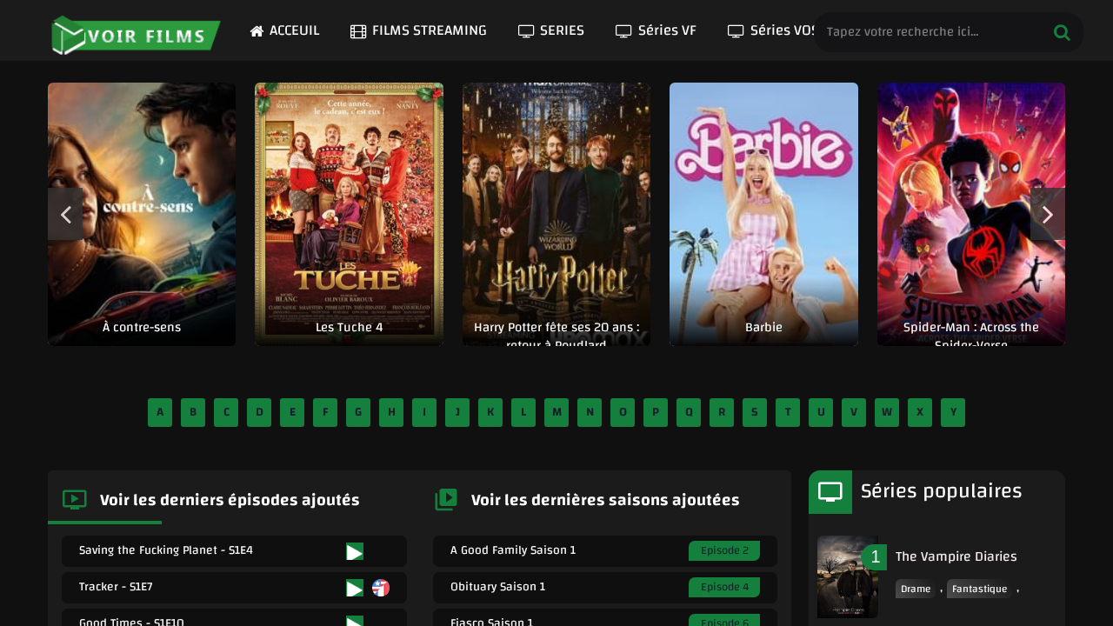Screen dimensions: 1113x626
Task: Open the SERIES menu
Action: point(551,30)
